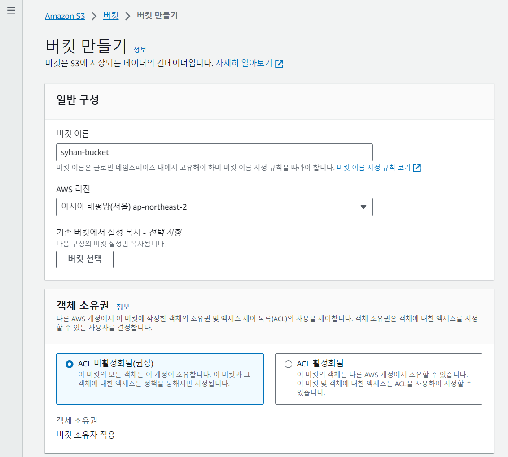Open the 버킷 breadcrumb link

pos(111,16)
